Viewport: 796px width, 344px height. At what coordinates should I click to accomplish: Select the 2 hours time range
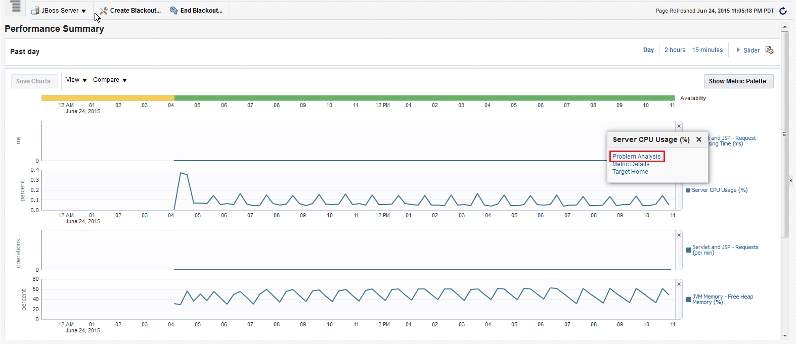pos(675,50)
